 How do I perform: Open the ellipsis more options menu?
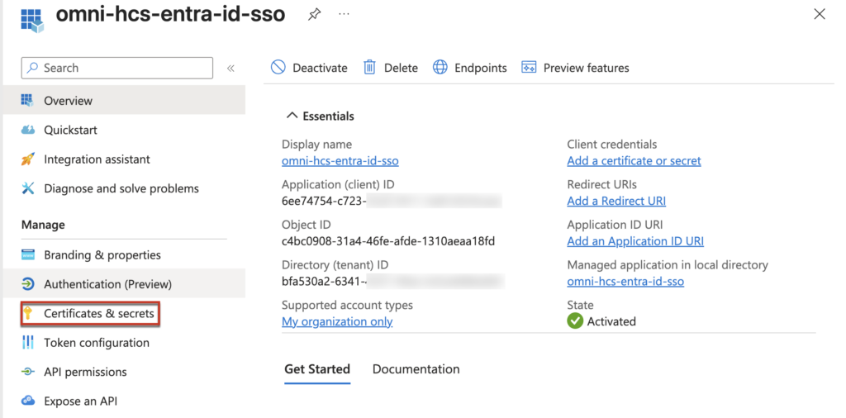(x=344, y=15)
